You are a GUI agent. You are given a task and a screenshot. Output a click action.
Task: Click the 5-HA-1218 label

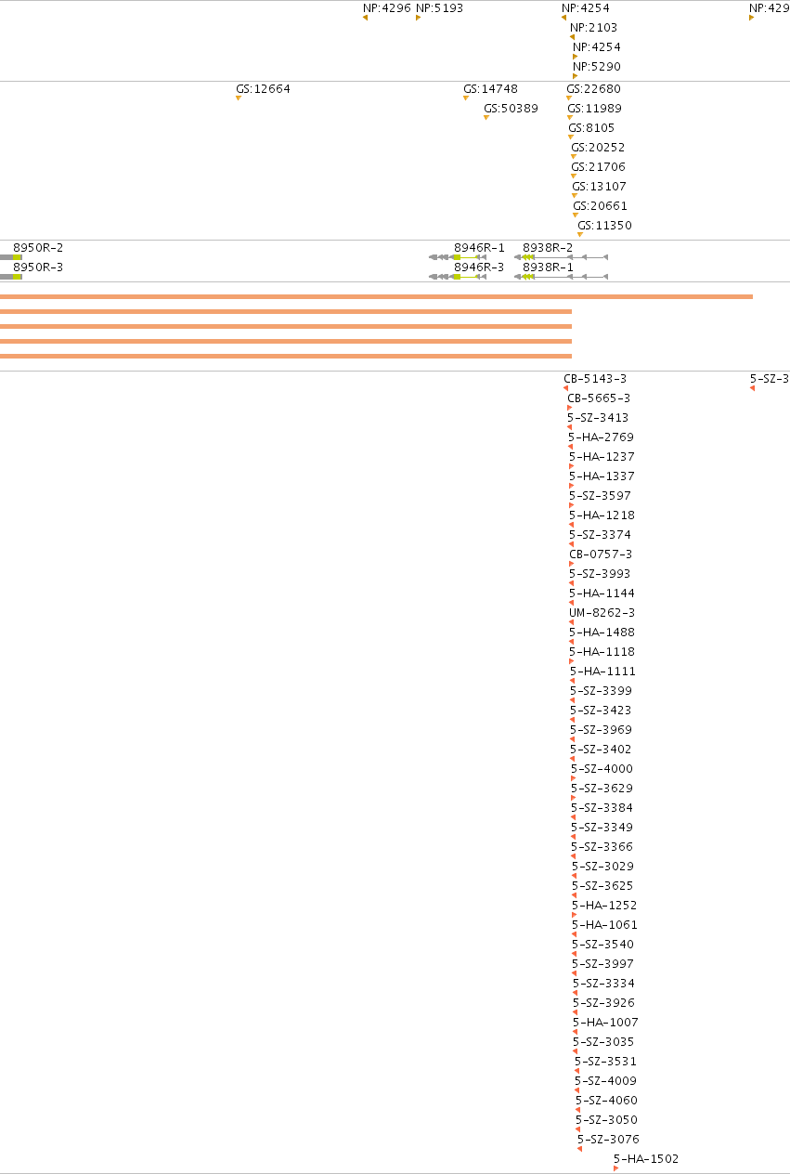[x=602, y=515]
